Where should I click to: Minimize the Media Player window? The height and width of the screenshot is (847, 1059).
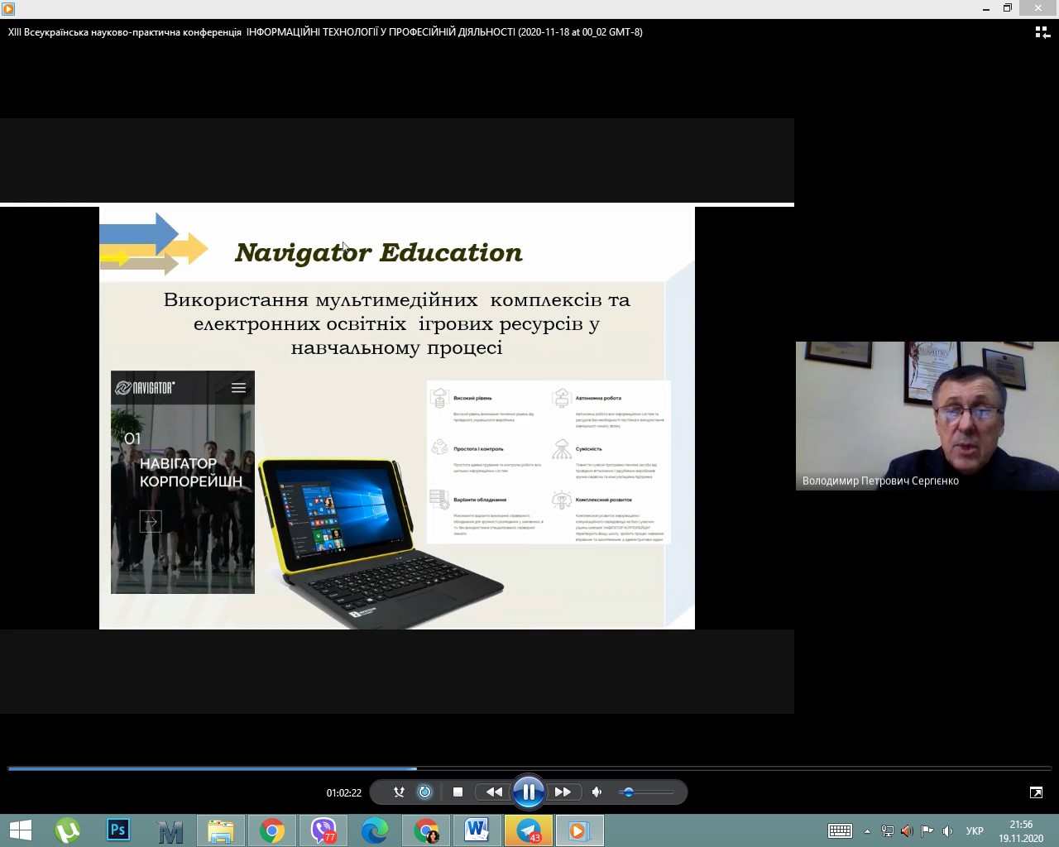(x=986, y=8)
